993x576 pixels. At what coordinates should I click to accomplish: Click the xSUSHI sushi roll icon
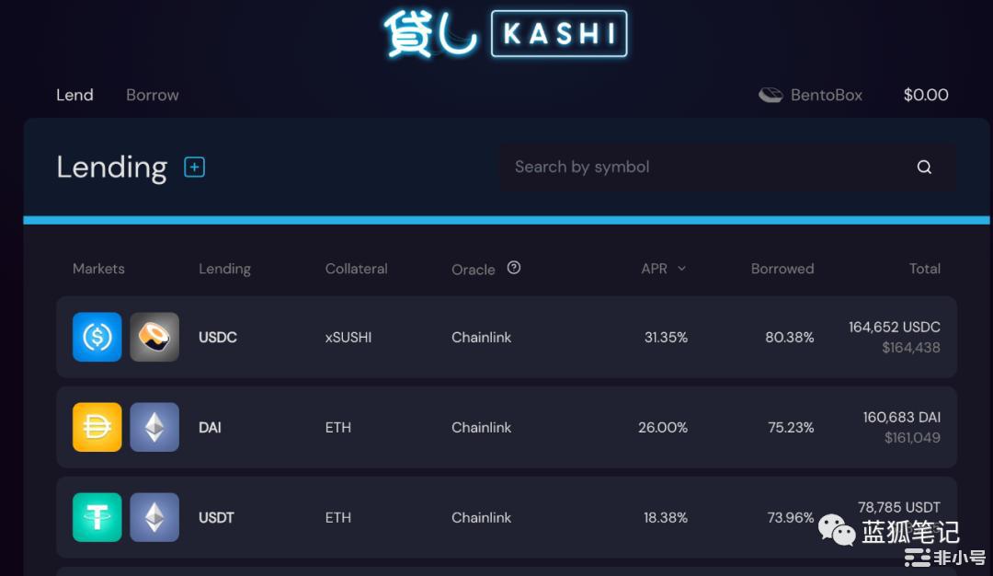pos(154,337)
